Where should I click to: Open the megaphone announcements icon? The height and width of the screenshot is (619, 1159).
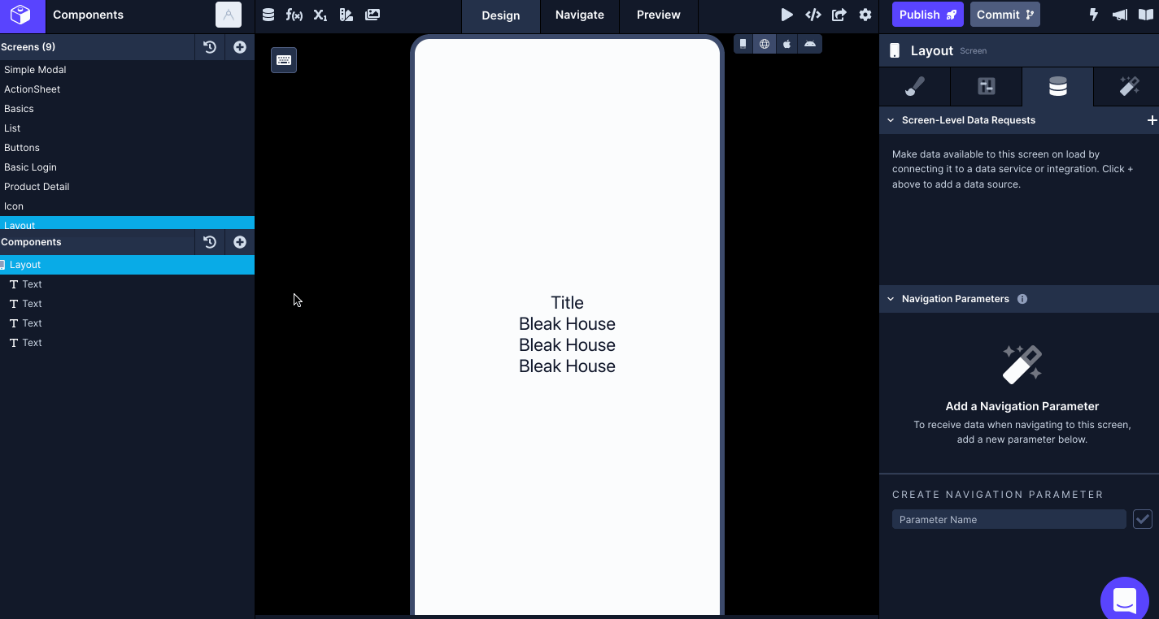tap(1120, 15)
